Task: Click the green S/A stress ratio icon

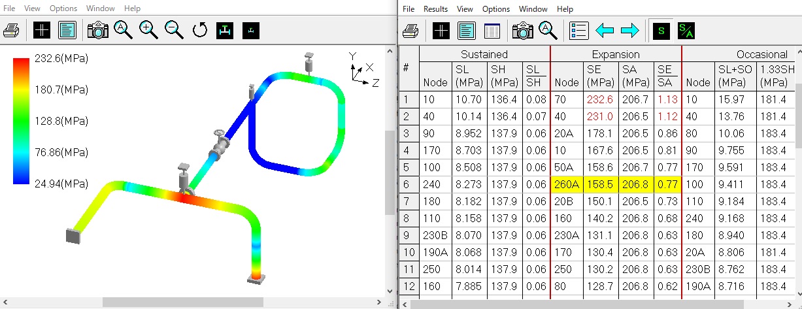Action: 686,30
